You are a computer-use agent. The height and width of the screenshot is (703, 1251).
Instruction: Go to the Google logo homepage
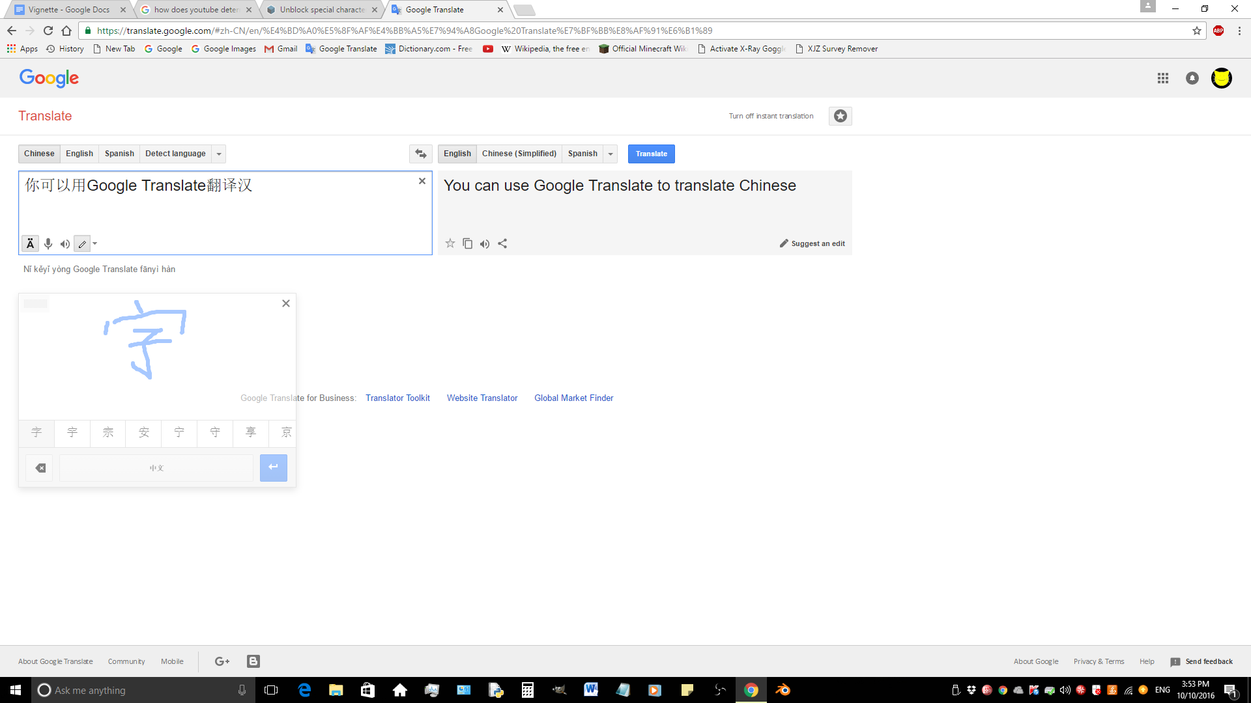49,78
